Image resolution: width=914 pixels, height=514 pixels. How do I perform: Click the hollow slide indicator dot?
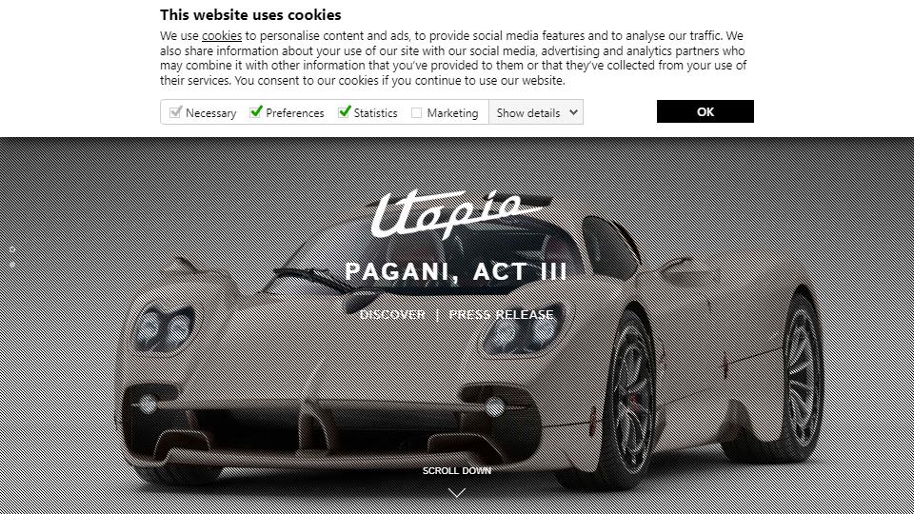[12, 249]
